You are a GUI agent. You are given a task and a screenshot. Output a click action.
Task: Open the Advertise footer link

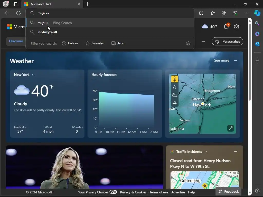[x=178, y=192]
